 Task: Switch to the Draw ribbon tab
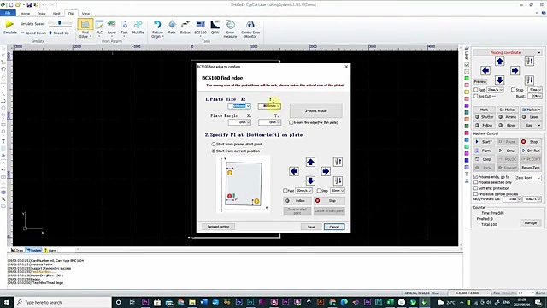[x=42, y=14]
